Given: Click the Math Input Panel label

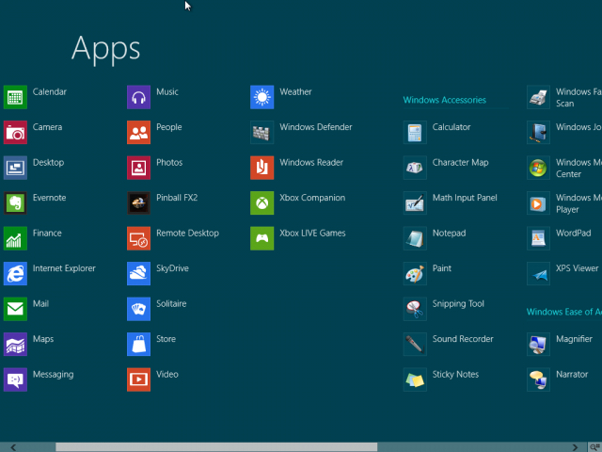Looking at the screenshot, I should tap(465, 198).
